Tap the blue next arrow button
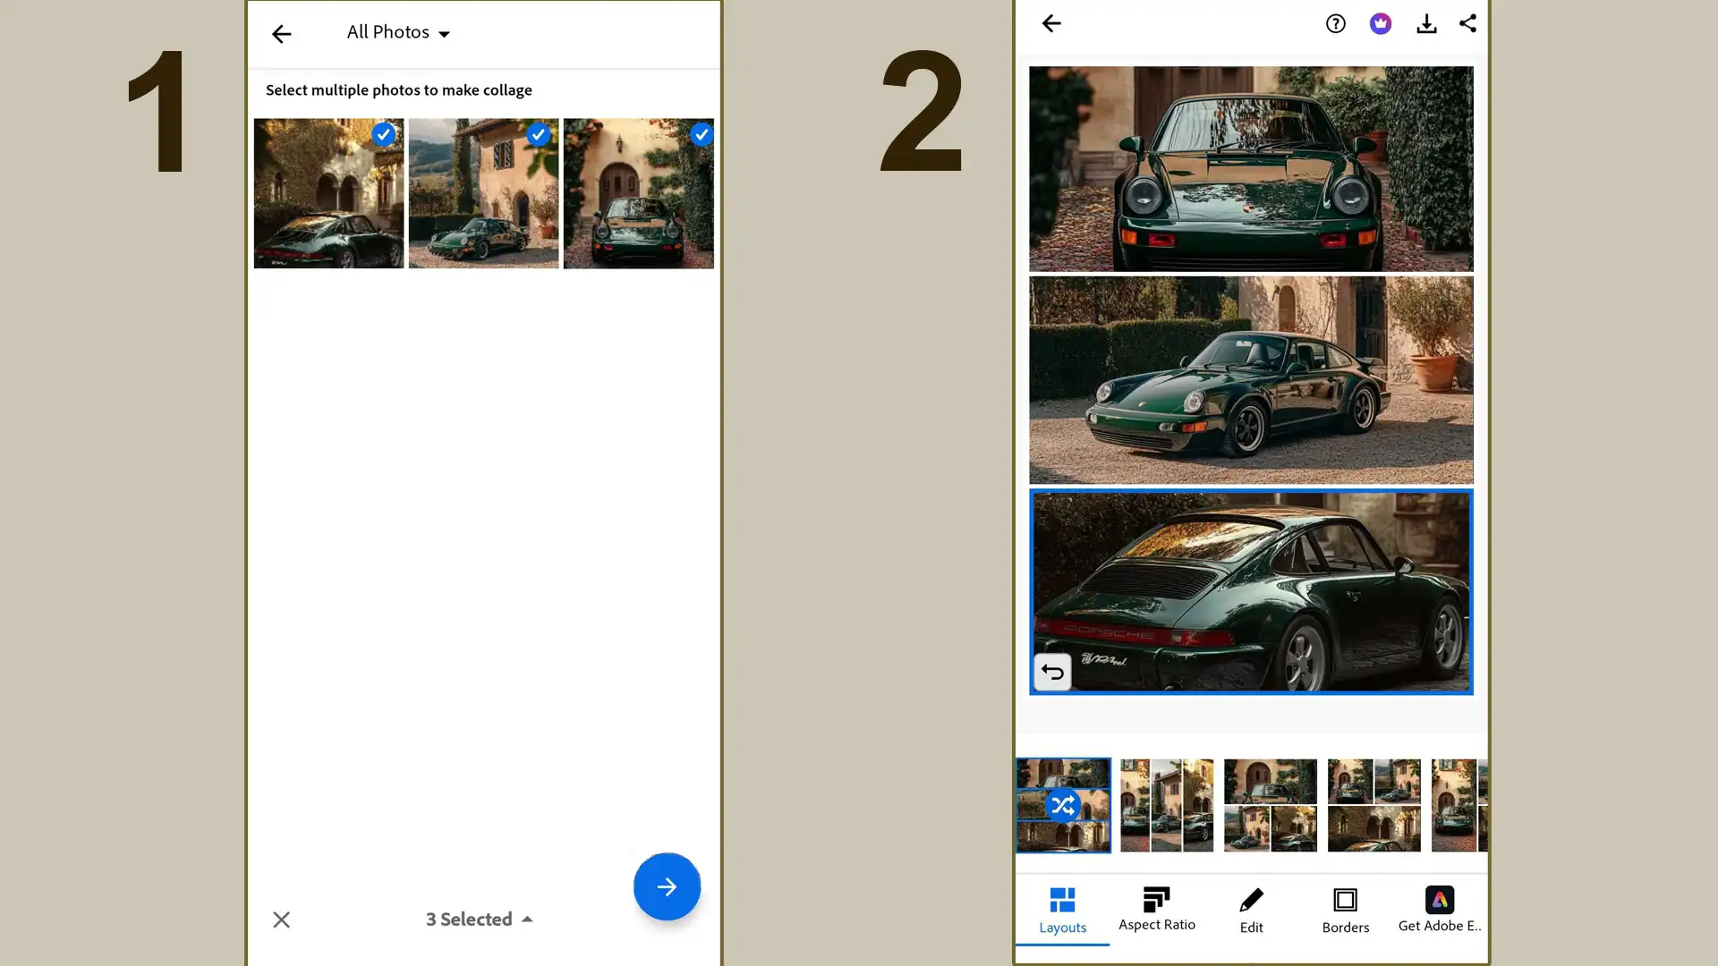 click(667, 886)
